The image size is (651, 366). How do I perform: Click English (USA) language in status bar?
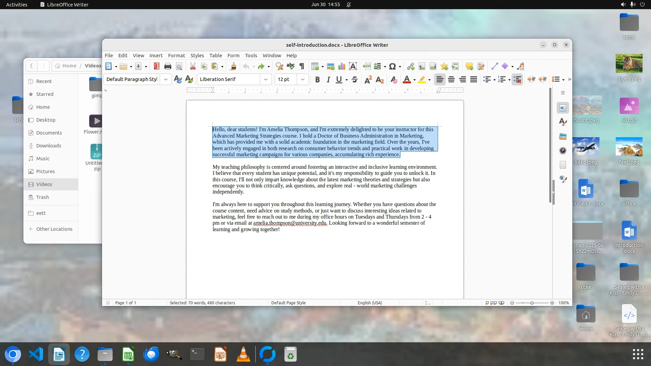click(370, 303)
